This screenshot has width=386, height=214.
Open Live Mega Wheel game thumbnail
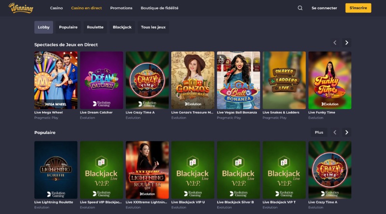pos(56,80)
